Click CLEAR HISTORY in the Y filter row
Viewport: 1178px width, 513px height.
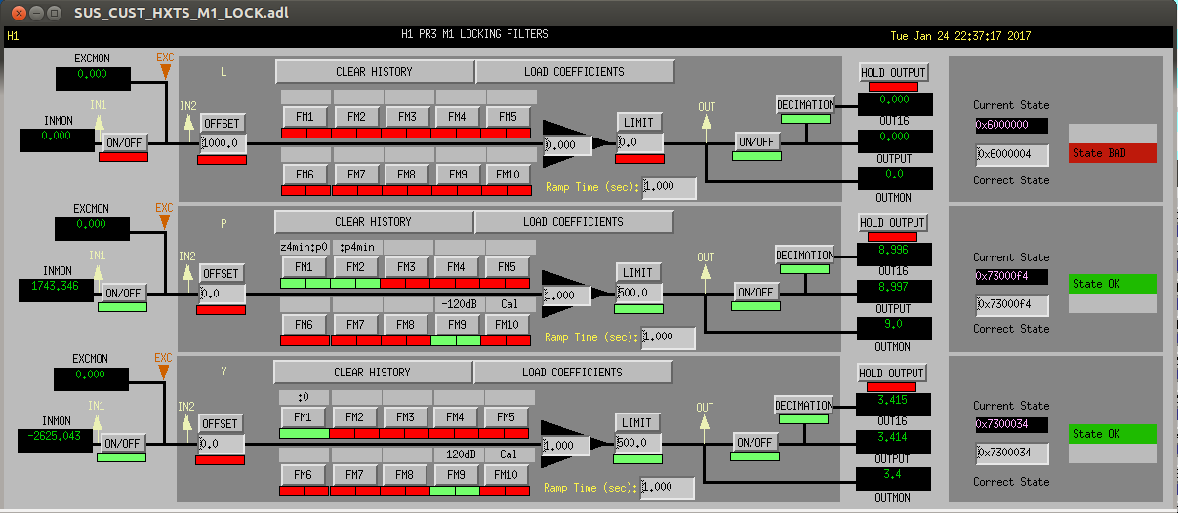coord(373,373)
